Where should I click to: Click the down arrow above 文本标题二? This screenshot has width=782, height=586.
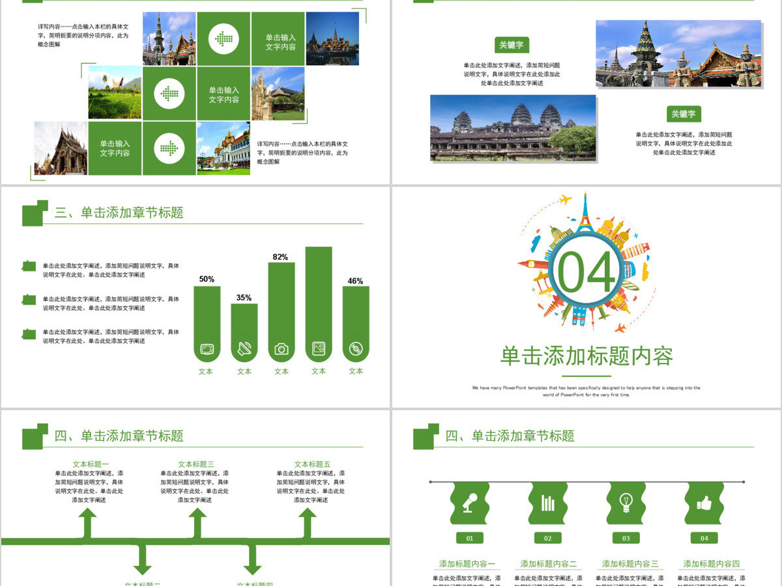tap(142, 559)
